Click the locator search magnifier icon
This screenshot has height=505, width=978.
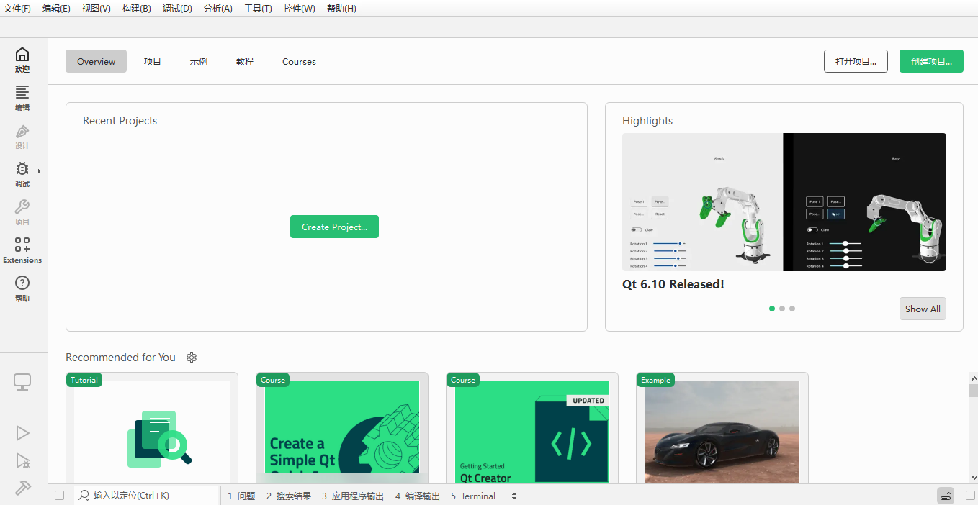coord(84,496)
